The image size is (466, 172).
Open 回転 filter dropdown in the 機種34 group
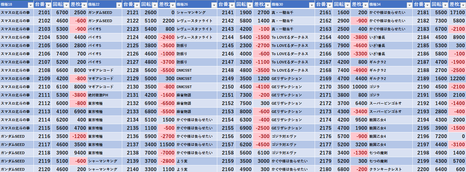pos(445,5)
